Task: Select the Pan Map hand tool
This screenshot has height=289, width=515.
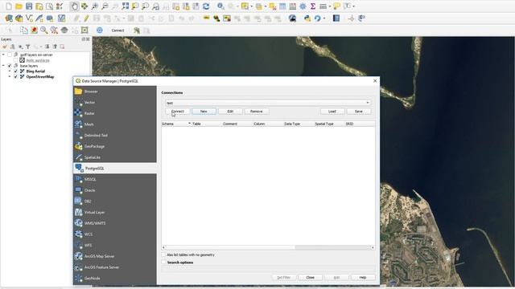Action: click(75, 6)
